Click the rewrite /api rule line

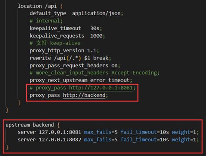70,58
